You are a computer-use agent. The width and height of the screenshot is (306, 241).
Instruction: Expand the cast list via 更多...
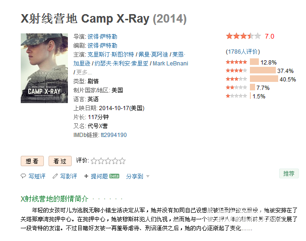pos(84,72)
